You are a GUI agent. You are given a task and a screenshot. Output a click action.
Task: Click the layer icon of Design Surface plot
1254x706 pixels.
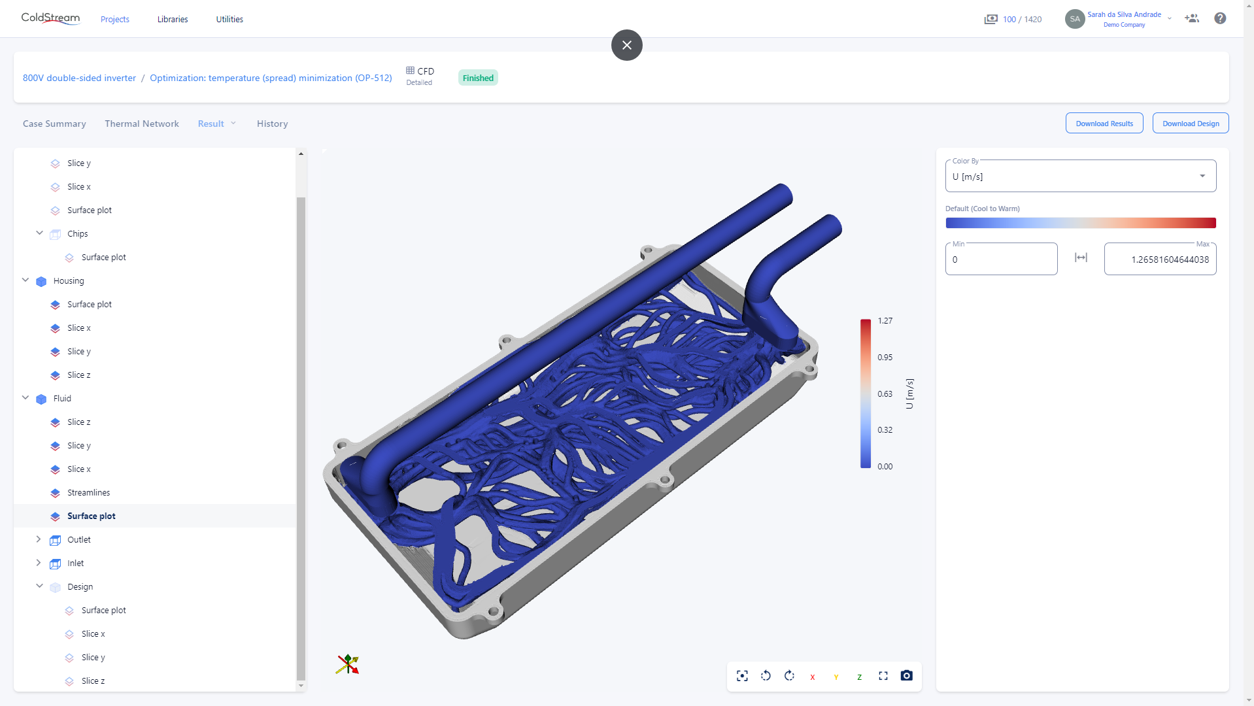pos(69,611)
